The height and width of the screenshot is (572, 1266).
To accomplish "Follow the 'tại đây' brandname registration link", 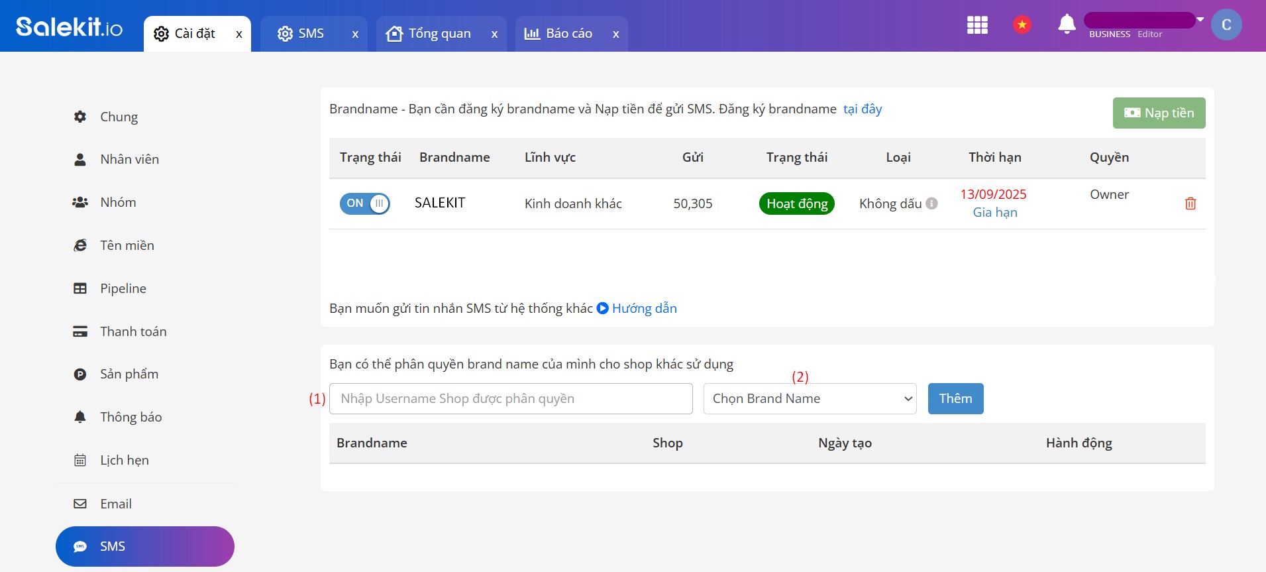I will tap(863, 109).
